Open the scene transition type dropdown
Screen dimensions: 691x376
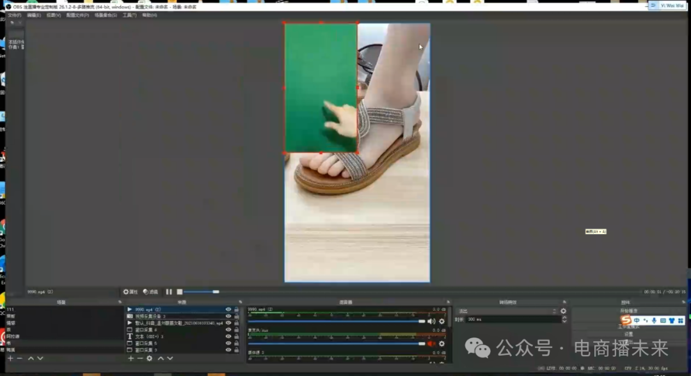pyautogui.click(x=505, y=311)
